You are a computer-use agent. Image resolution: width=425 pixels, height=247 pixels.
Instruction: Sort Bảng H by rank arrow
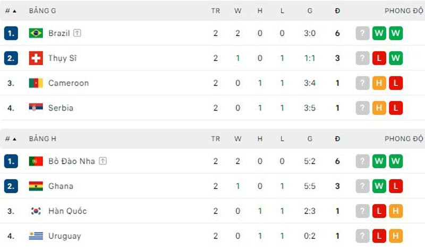(x=14, y=139)
